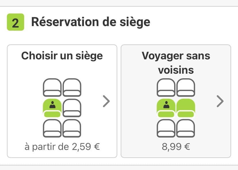Click the bottom-right empty seat in Voyager sans voisins
The image size is (238, 170).
click(186, 128)
